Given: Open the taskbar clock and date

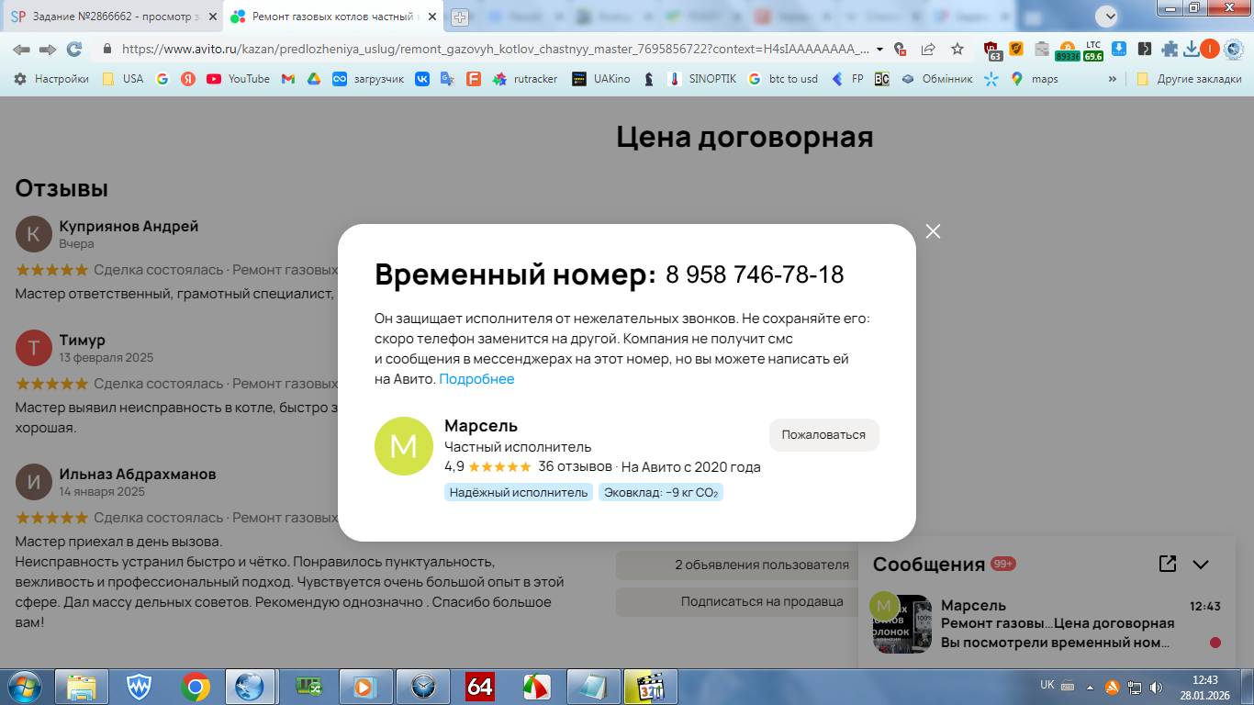Looking at the screenshot, I should coord(1204,687).
